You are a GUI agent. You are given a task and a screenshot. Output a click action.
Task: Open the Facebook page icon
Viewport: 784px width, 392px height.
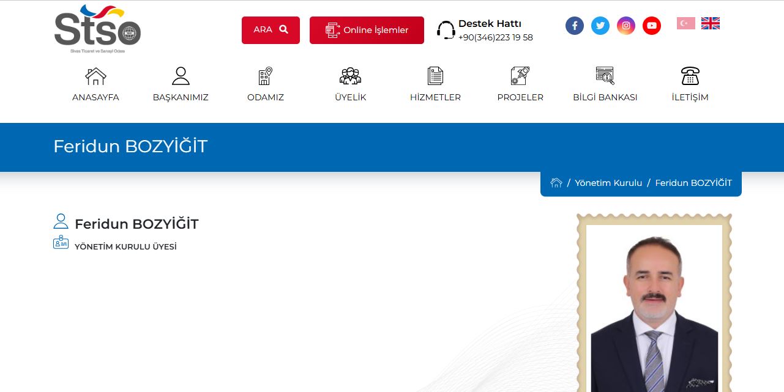[x=575, y=26]
